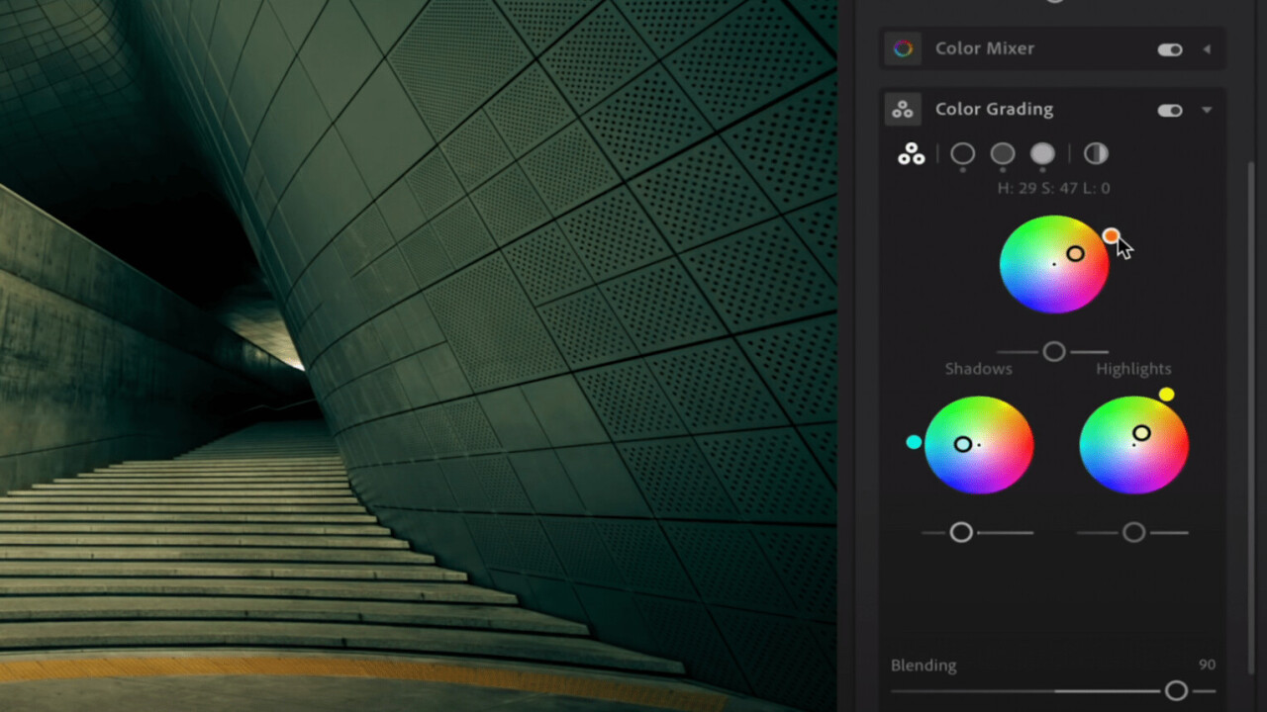Expand the Color Mixer panel

point(1207,49)
